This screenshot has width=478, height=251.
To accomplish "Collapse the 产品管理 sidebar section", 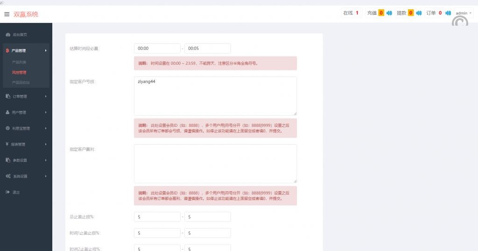I will [26, 50].
